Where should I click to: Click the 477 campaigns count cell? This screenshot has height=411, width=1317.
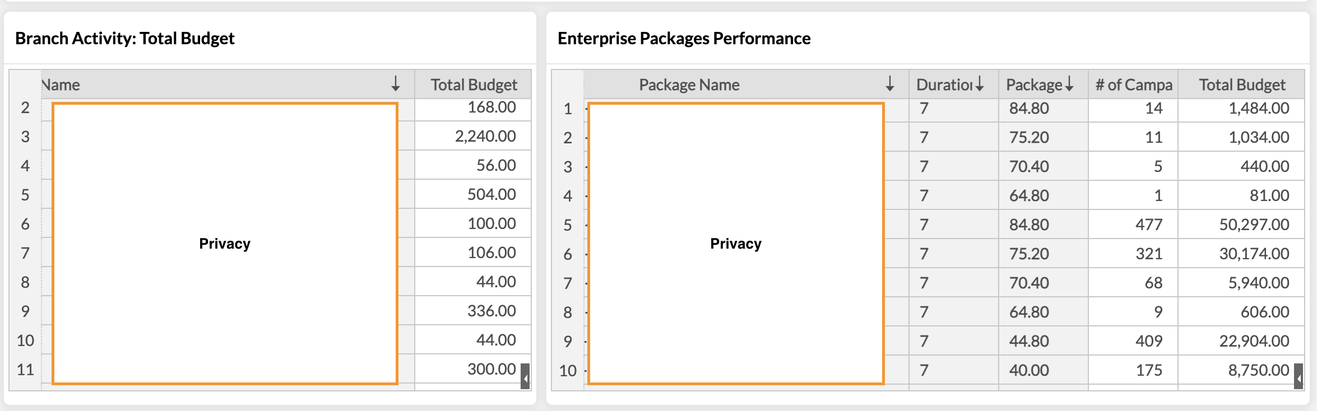tap(1148, 225)
